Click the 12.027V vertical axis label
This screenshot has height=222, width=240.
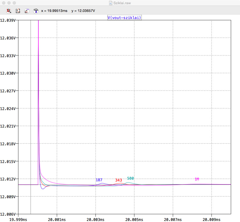(8, 91)
